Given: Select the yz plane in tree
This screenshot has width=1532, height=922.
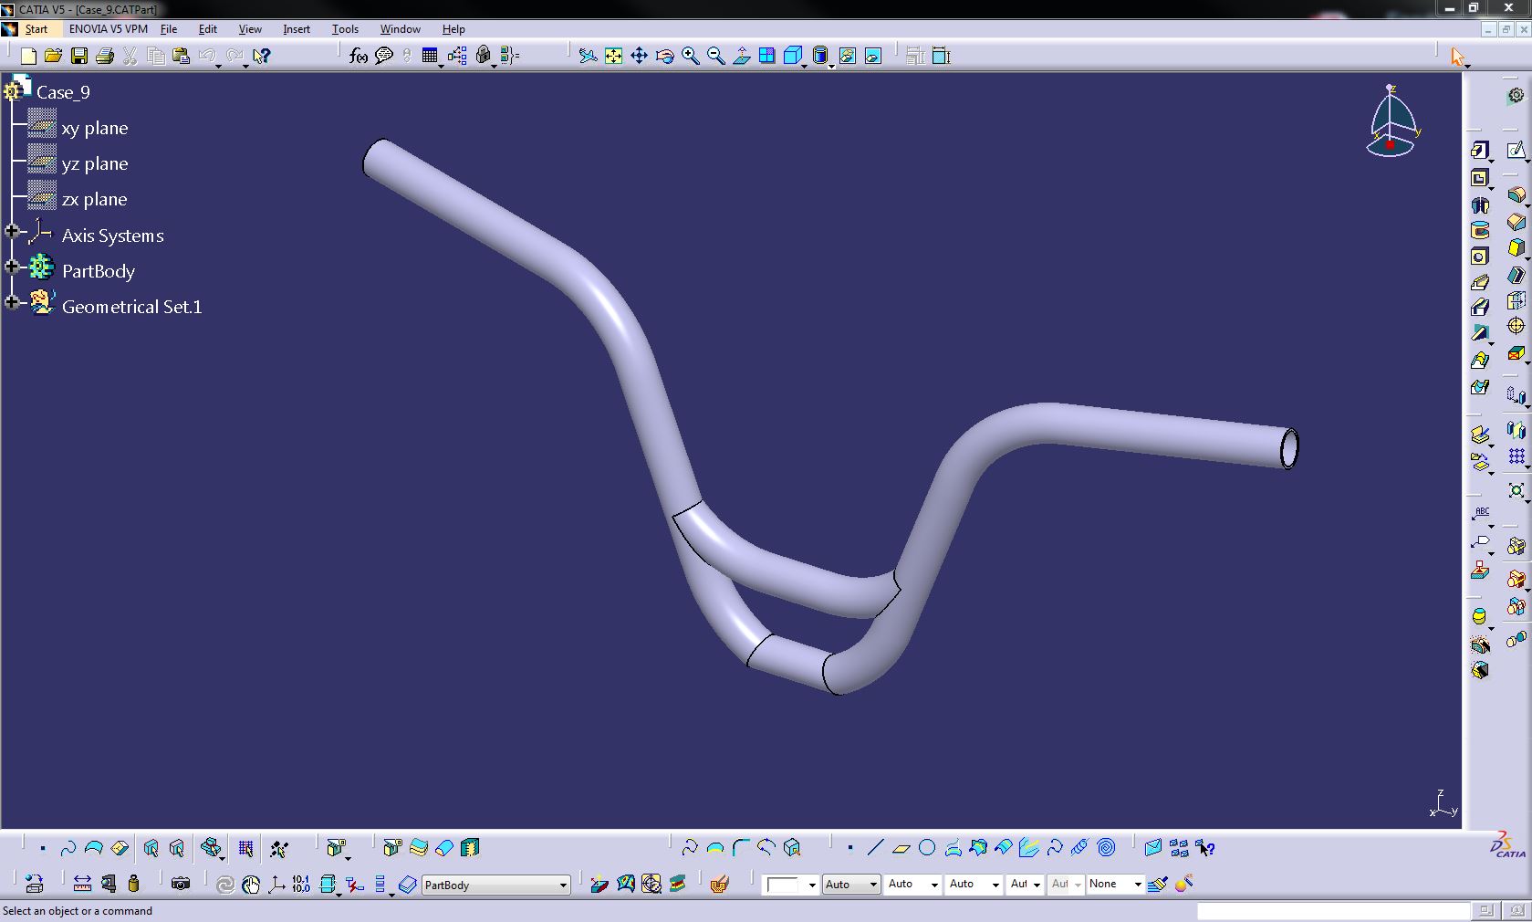Looking at the screenshot, I should pyautogui.click(x=95, y=163).
